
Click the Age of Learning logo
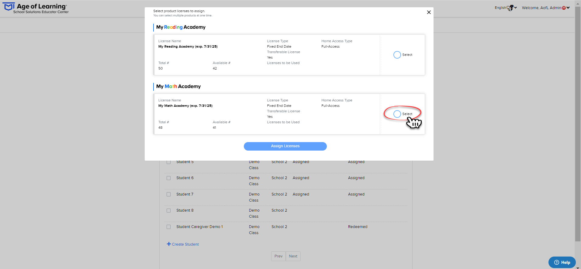tap(36, 8)
